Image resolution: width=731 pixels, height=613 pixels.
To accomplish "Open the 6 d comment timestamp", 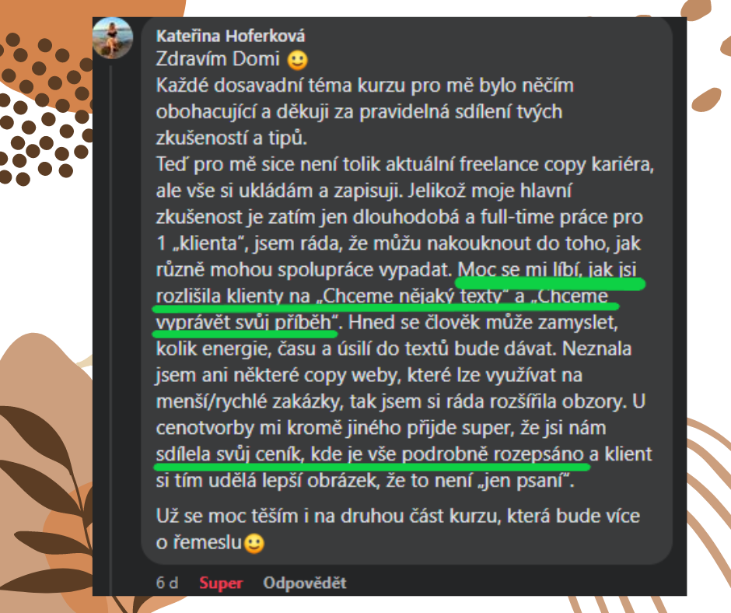I will pos(167,583).
